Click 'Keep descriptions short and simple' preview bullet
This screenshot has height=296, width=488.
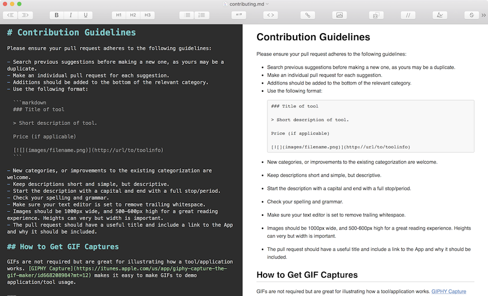click(x=324, y=175)
